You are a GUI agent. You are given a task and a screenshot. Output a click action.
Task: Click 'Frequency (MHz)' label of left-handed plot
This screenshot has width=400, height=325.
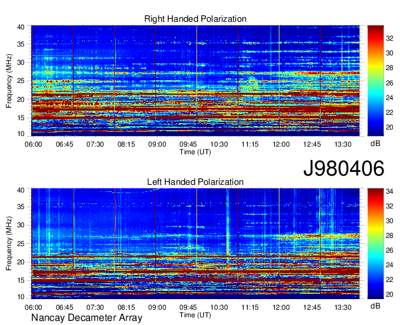click(x=9, y=244)
